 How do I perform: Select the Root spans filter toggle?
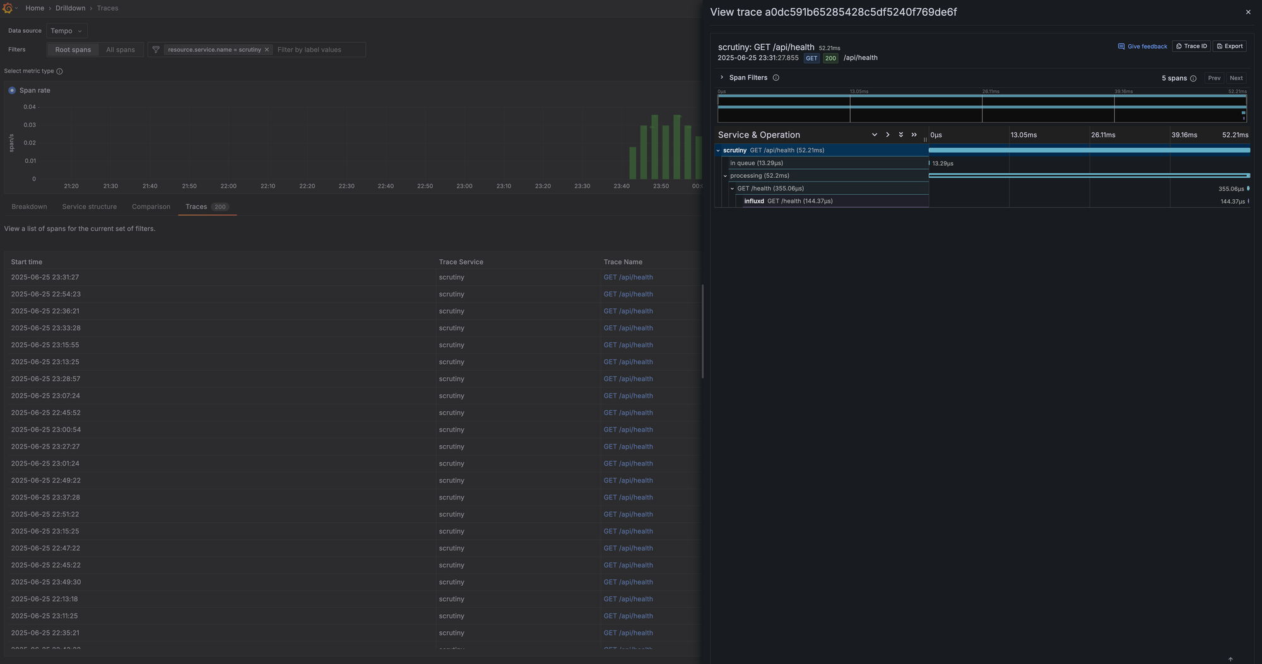73,50
